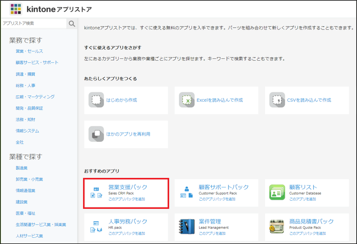Click the 商品見積書パック calculator icon
Viewport: 357px width, 244px height.
(x=277, y=227)
